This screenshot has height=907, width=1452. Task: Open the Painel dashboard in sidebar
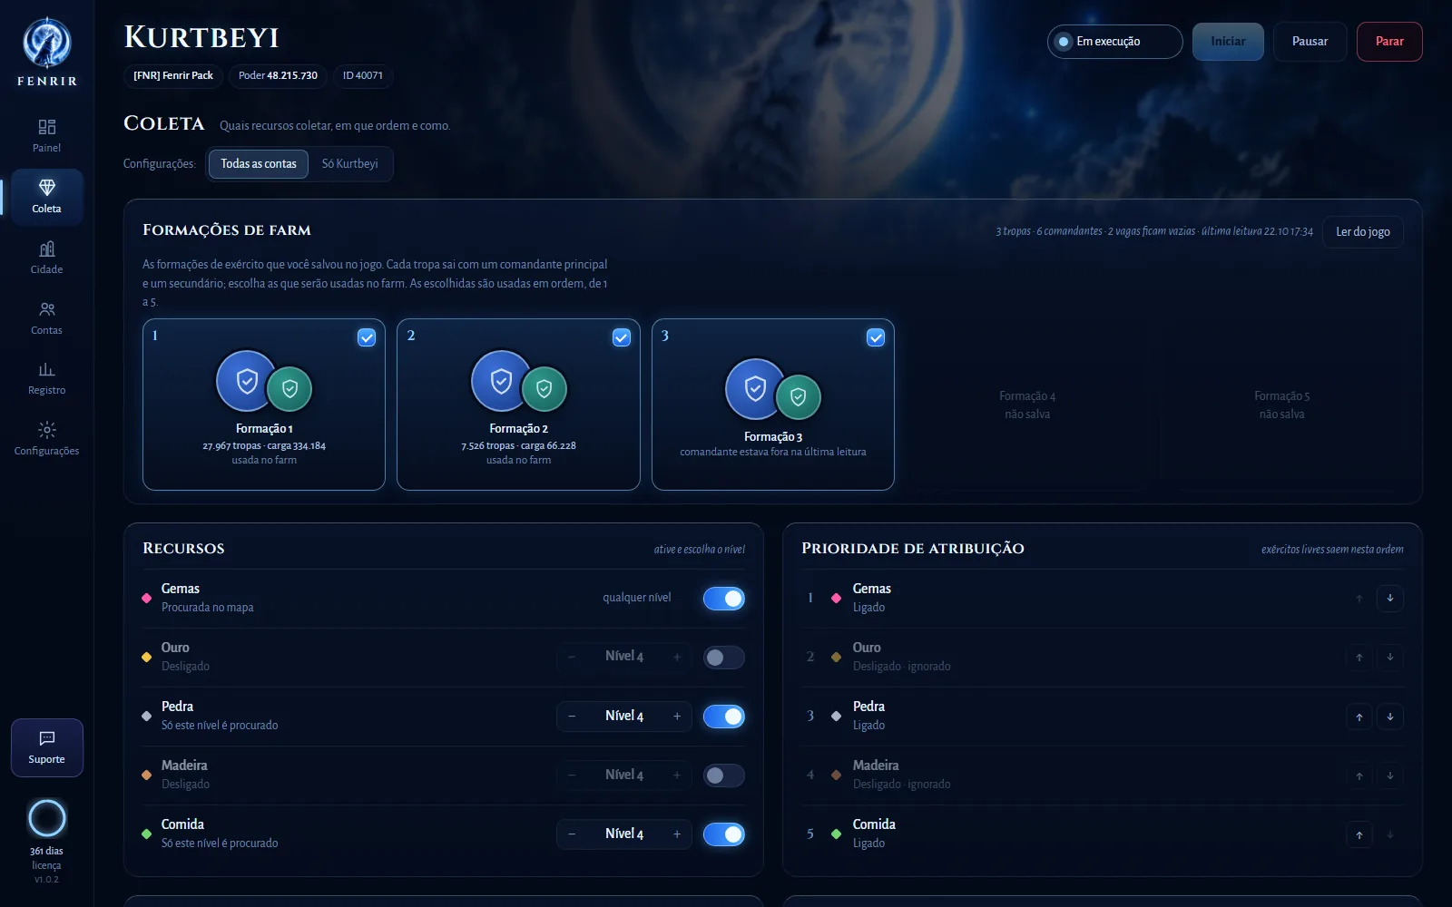point(46,136)
